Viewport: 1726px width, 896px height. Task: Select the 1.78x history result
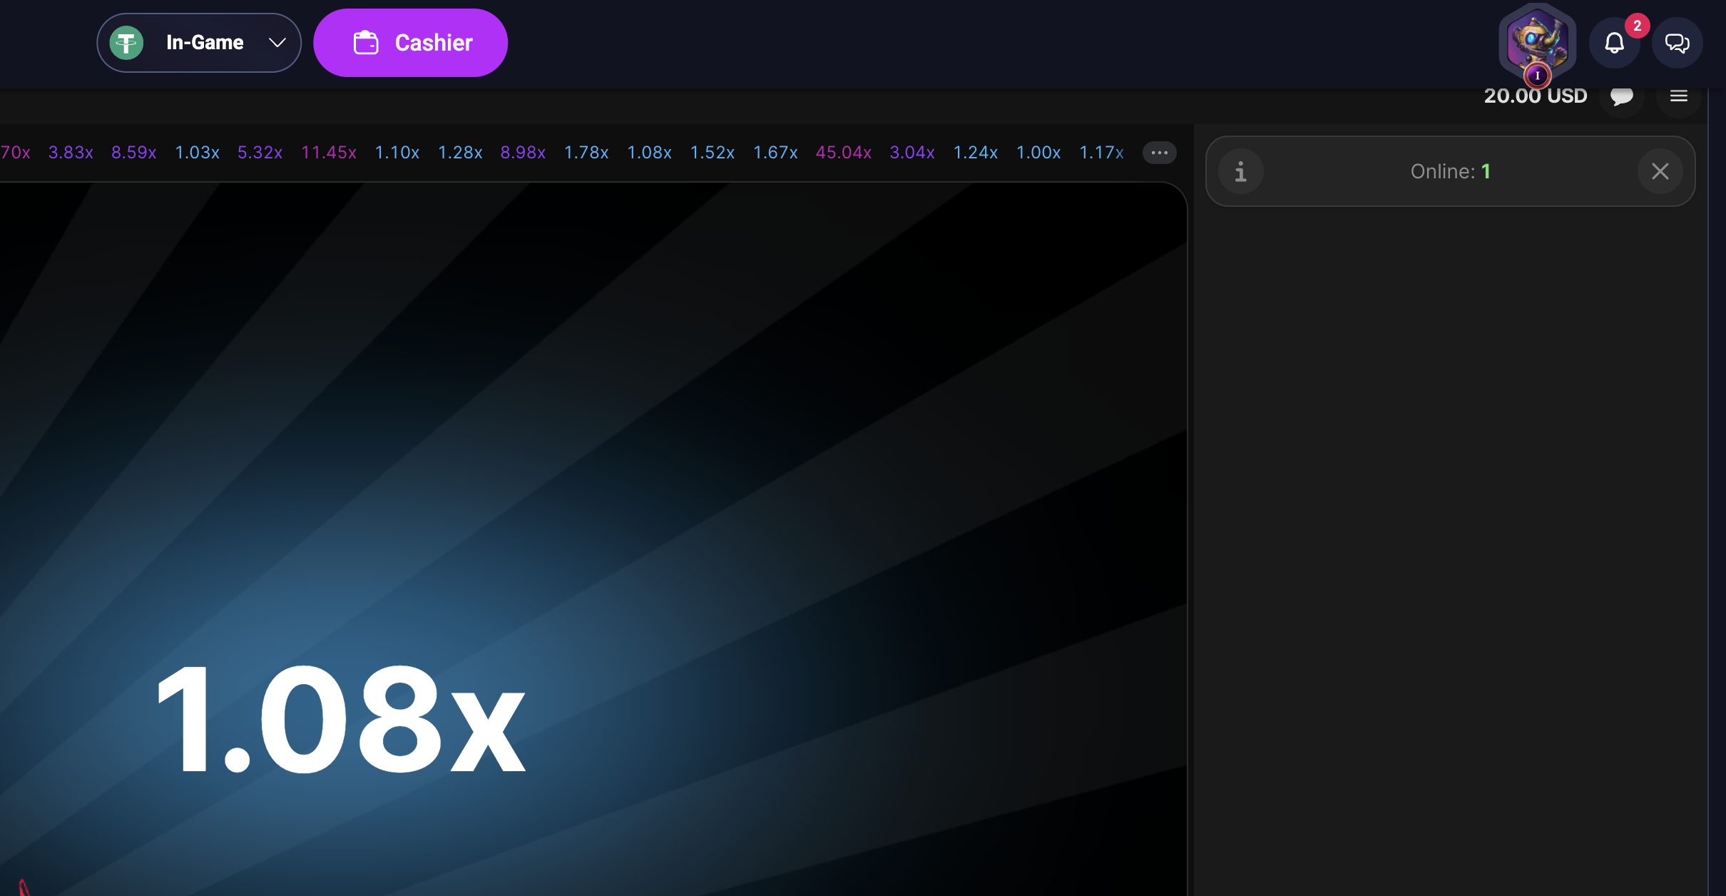[x=586, y=153]
